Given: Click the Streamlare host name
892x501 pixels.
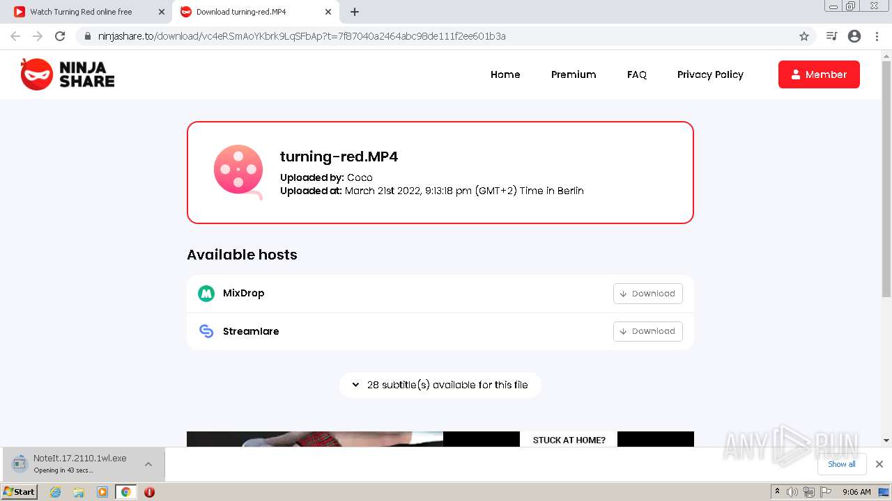Looking at the screenshot, I should (x=251, y=331).
